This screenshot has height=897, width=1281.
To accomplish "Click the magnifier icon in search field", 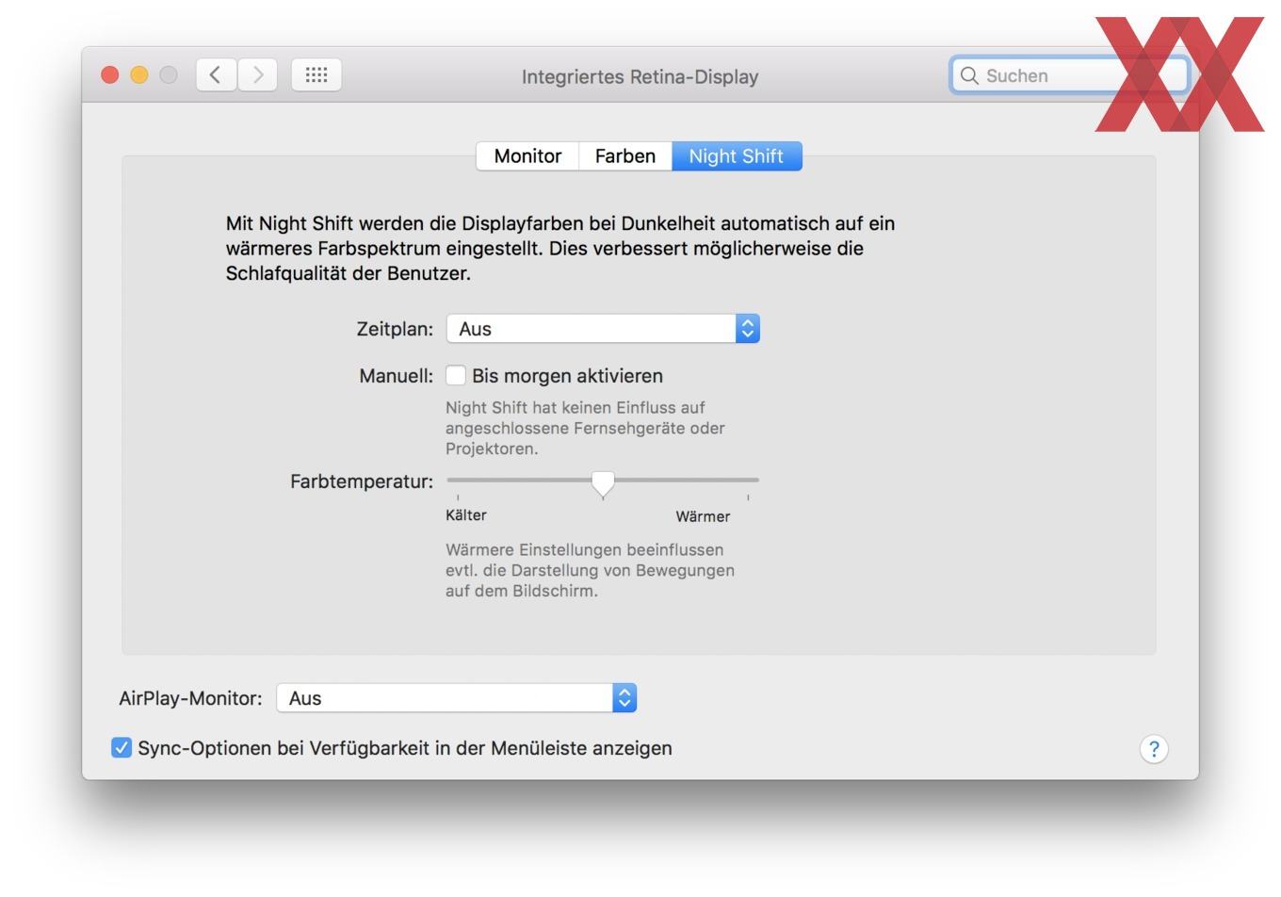I will [969, 75].
